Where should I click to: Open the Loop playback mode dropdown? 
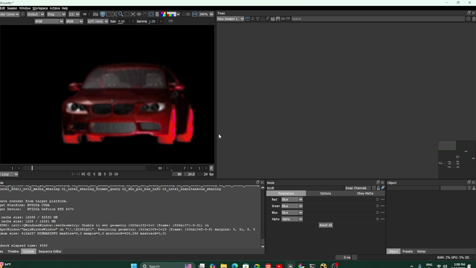point(9,174)
